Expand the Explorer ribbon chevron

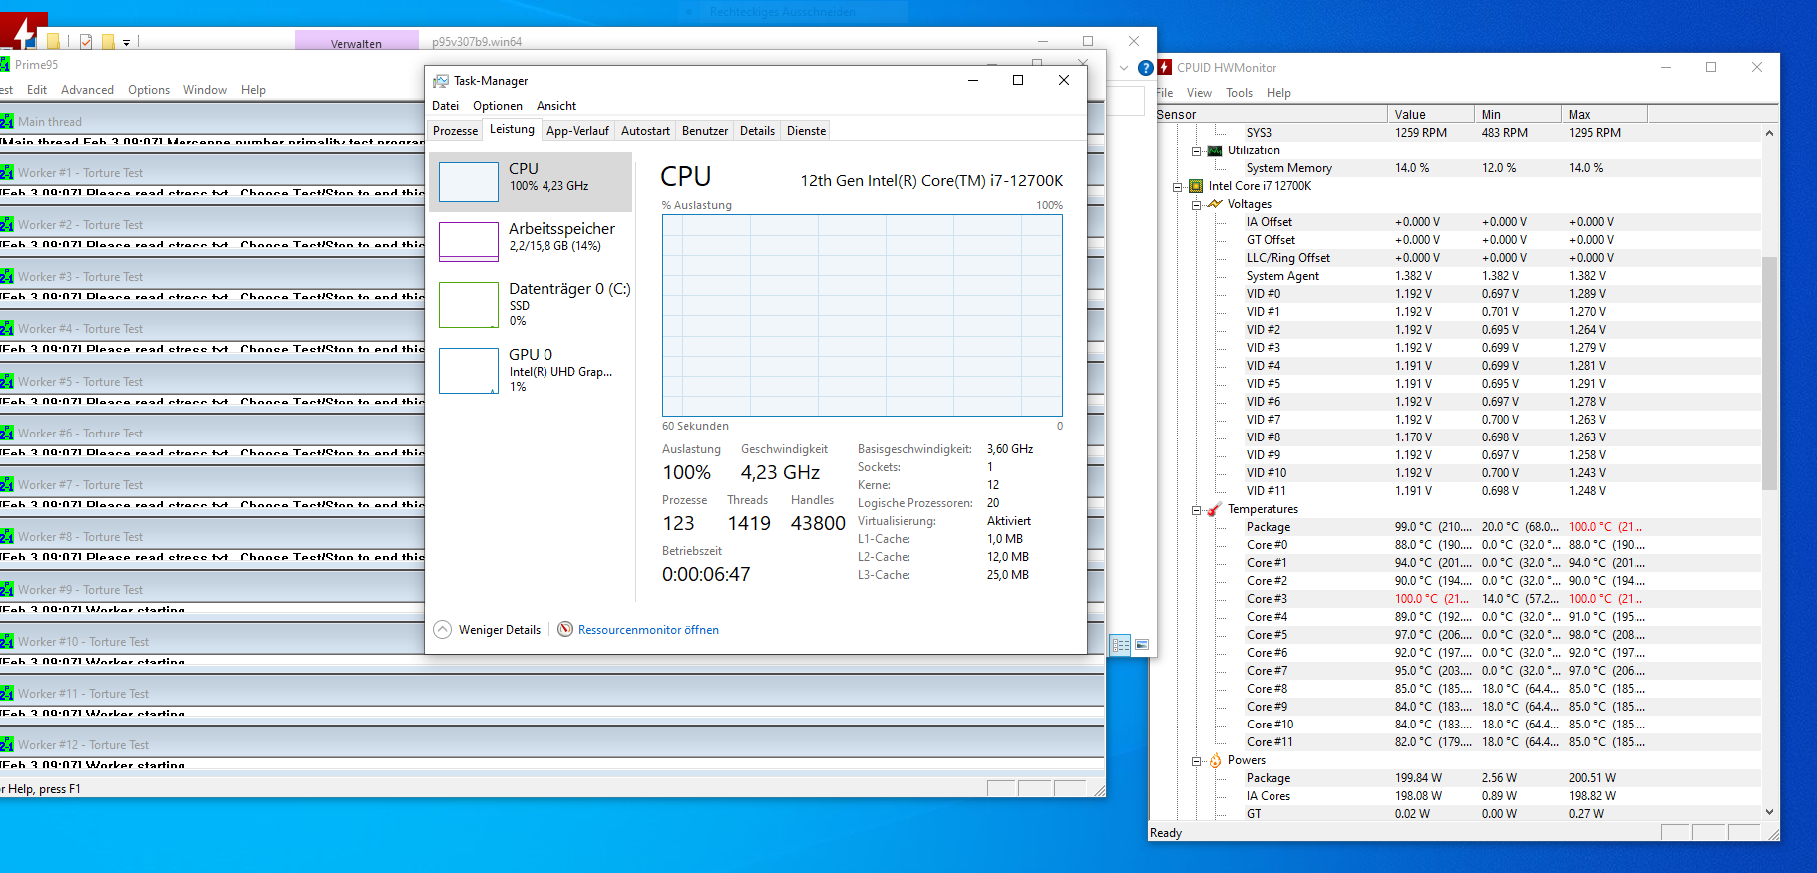1124,68
